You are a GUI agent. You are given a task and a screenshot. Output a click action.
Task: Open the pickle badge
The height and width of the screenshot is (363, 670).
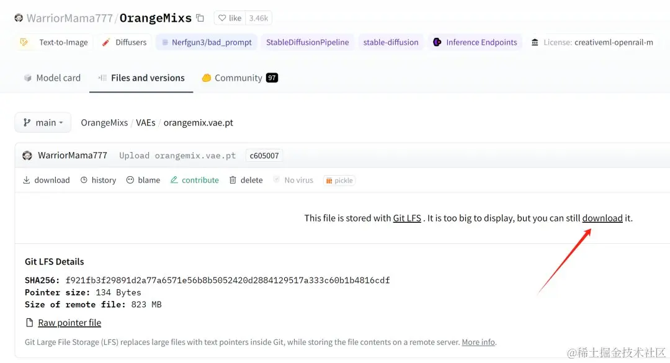tap(339, 181)
